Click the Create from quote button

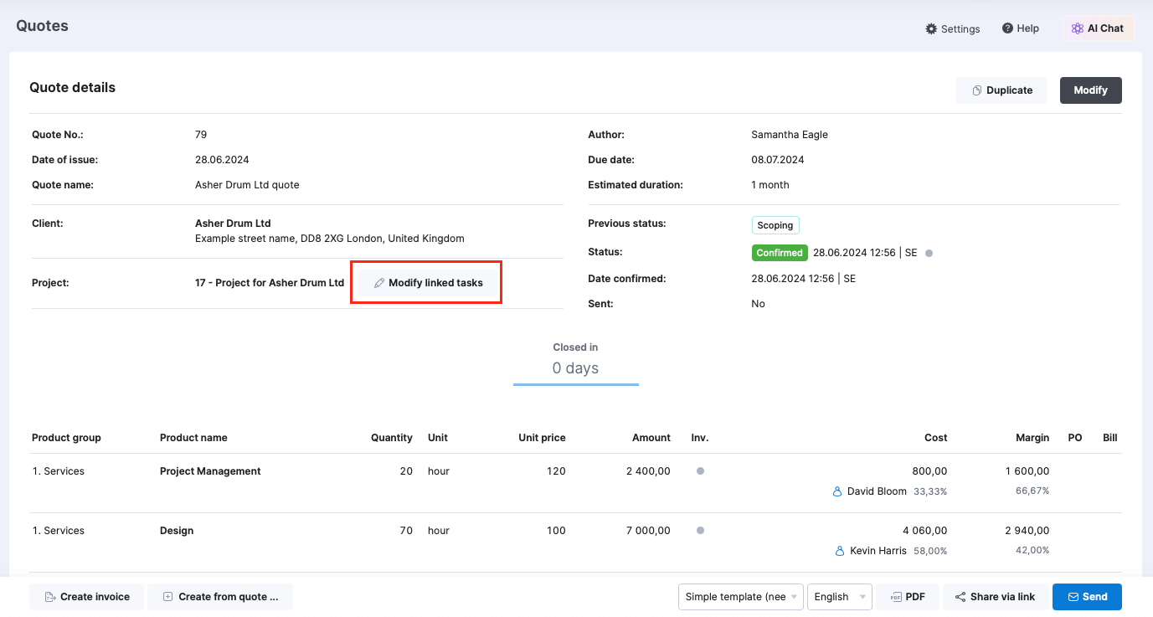[220, 597]
